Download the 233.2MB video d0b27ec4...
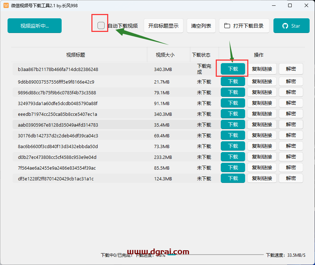The width and height of the screenshot is (315, 265). click(x=233, y=157)
